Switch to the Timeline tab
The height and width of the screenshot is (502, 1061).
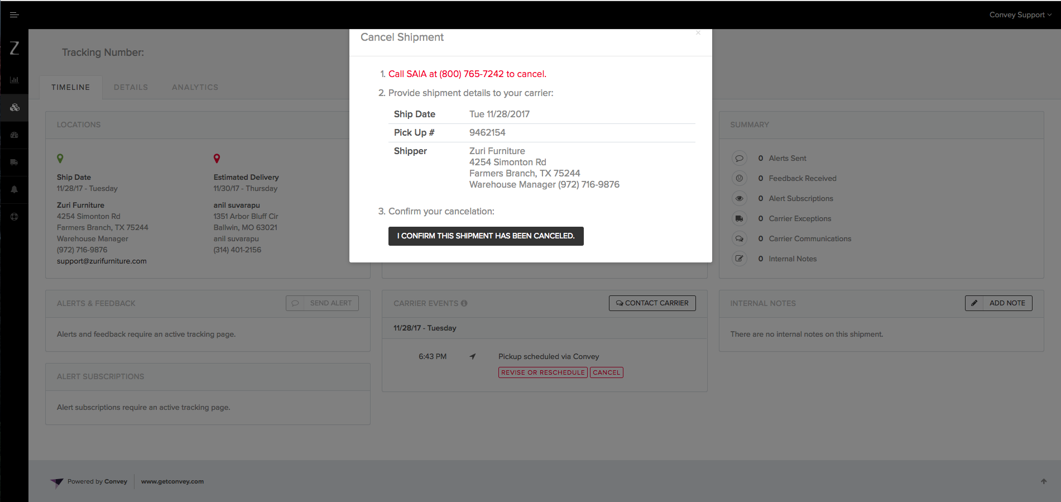point(71,87)
